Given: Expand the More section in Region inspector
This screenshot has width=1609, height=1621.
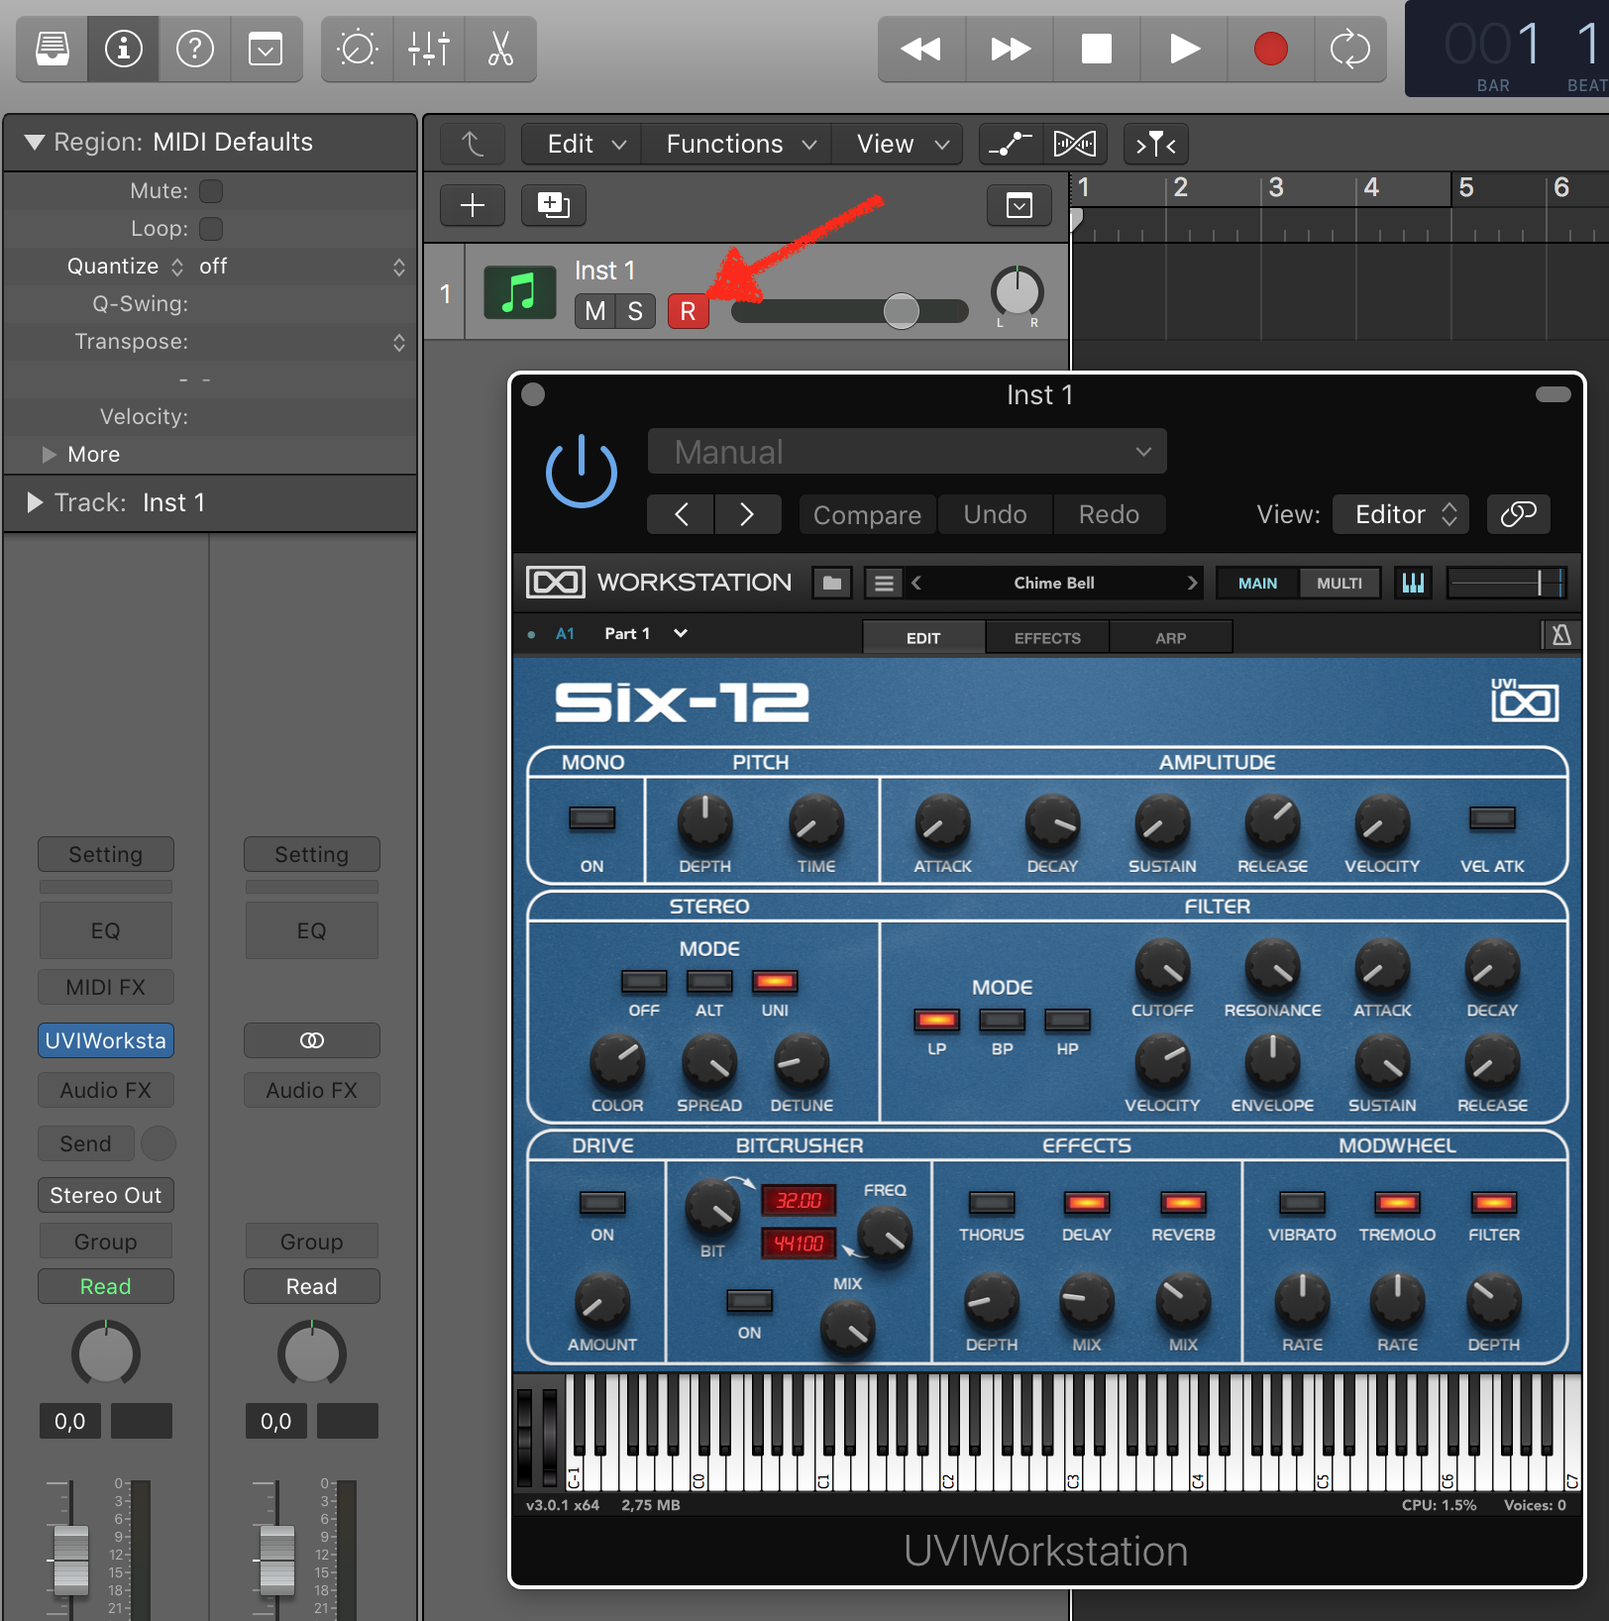Looking at the screenshot, I should [x=49, y=455].
